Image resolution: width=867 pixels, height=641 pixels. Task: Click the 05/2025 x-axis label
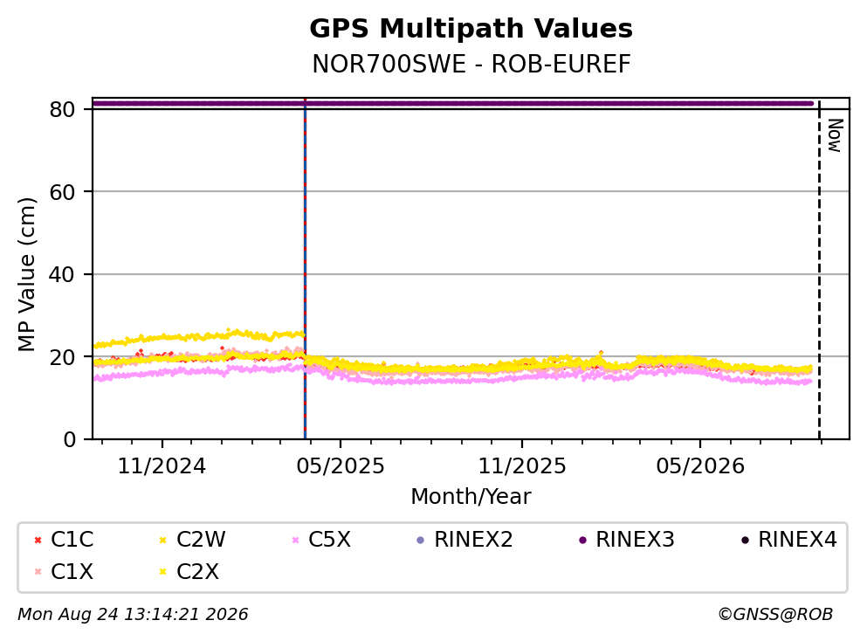340,466
